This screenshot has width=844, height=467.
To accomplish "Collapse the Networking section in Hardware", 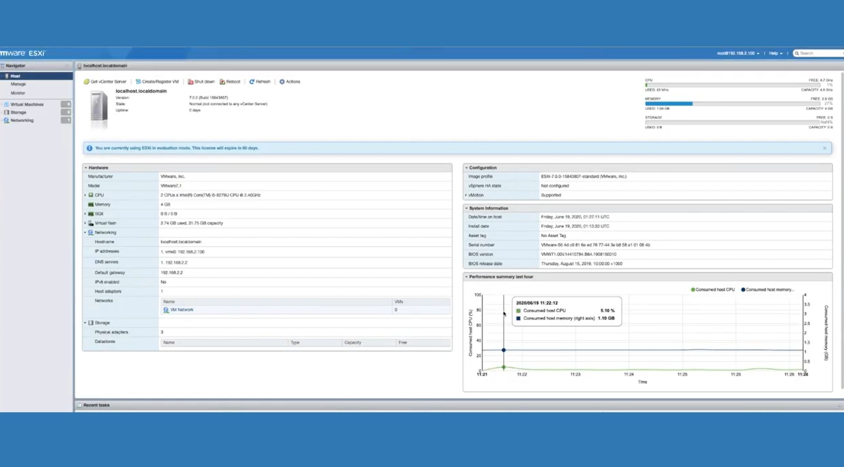I will coord(85,233).
